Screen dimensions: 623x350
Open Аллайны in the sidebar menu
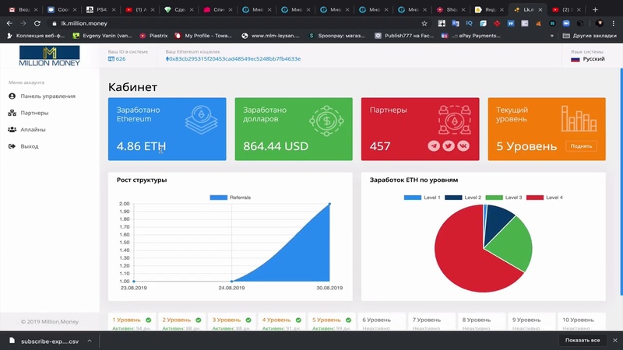point(26,129)
